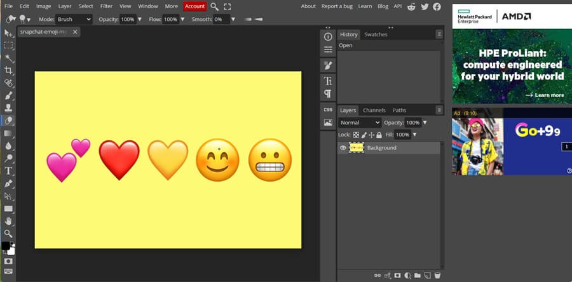The image size is (572, 282).
Task: Switch to the Swatches tab
Action: pyautogui.click(x=376, y=34)
